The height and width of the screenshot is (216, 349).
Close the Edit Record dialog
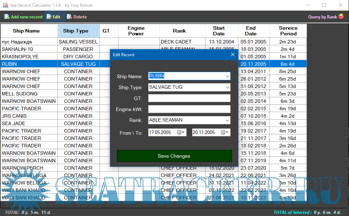233,54
